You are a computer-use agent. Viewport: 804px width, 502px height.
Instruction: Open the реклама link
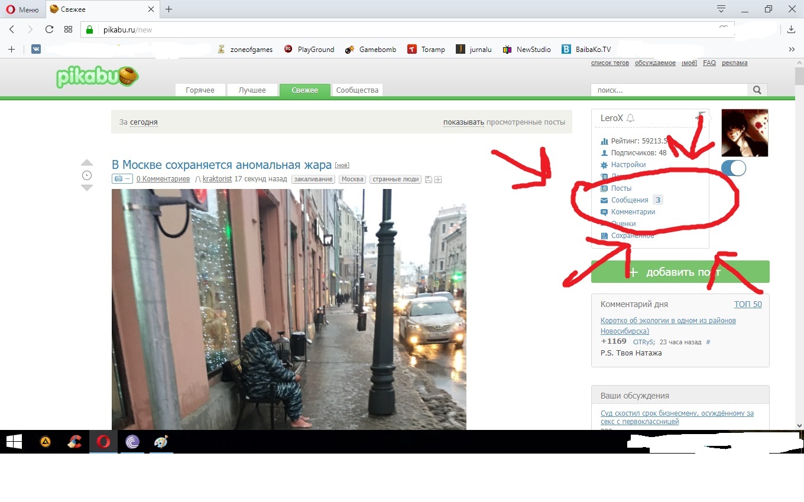(734, 63)
